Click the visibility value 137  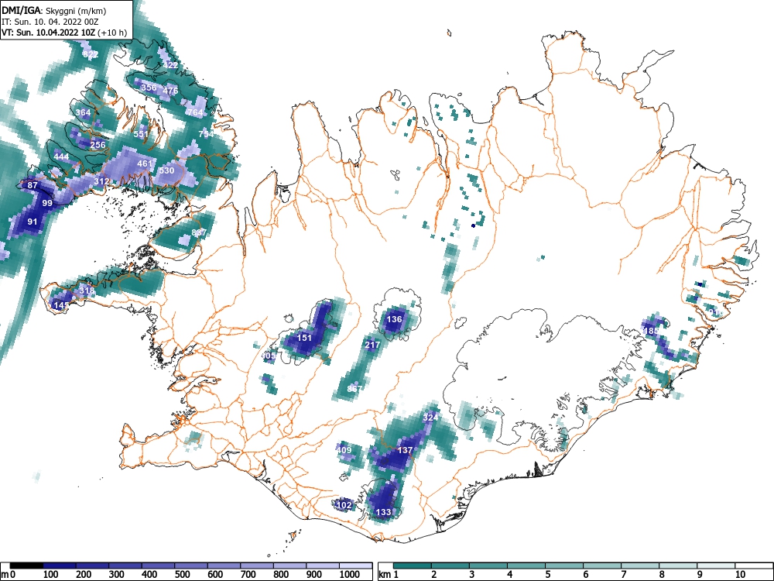click(x=405, y=451)
